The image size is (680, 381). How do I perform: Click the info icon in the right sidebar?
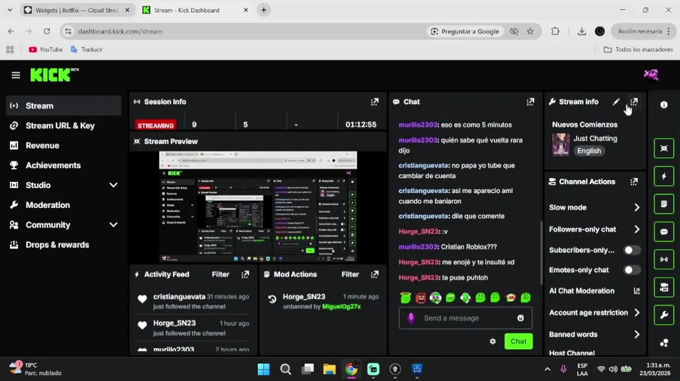click(664, 105)
